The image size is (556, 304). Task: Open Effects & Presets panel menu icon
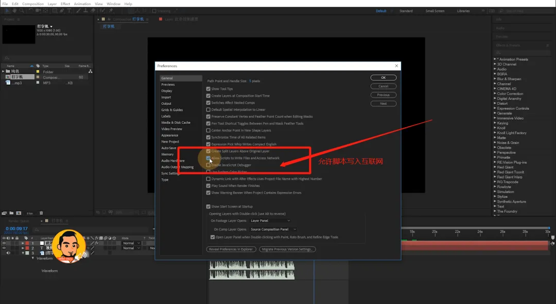[548, 45]
